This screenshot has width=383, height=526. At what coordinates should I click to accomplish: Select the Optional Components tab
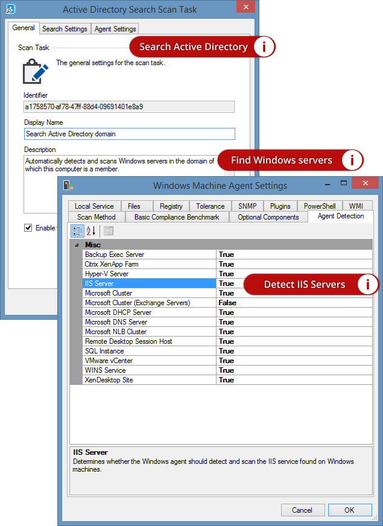(x=268, y=217)
